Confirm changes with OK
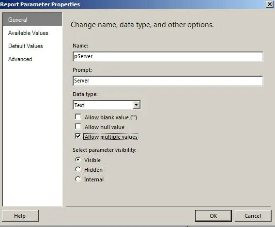This screenshot has height=227, width=275. [x=214, y=216]
